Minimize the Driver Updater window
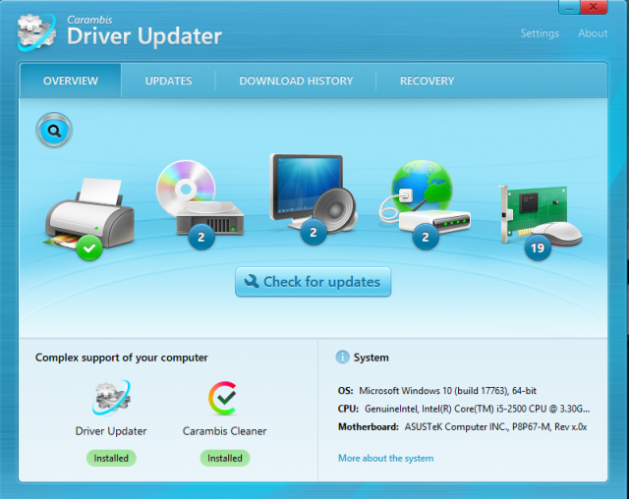The height and width of the screenshot is (499, 629). coord(569,7)
